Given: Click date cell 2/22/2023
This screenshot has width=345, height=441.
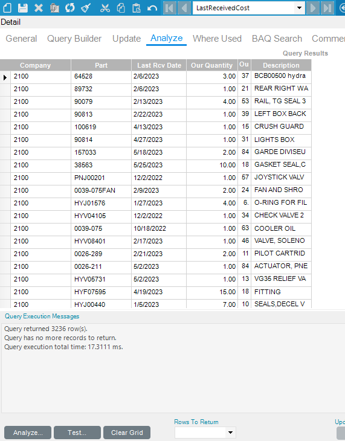Looking at the screenshot, I should pyautogui.click(x=159, y=114).
